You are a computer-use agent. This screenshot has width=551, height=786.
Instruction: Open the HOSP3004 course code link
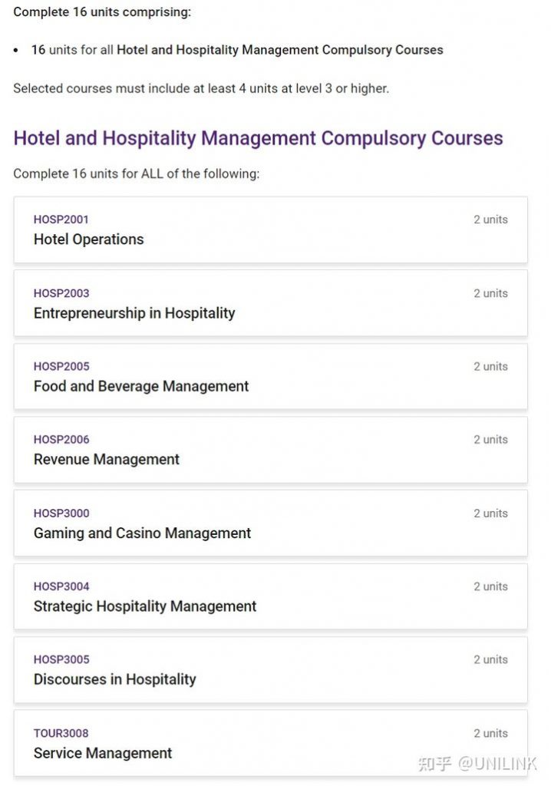point(61,586)
